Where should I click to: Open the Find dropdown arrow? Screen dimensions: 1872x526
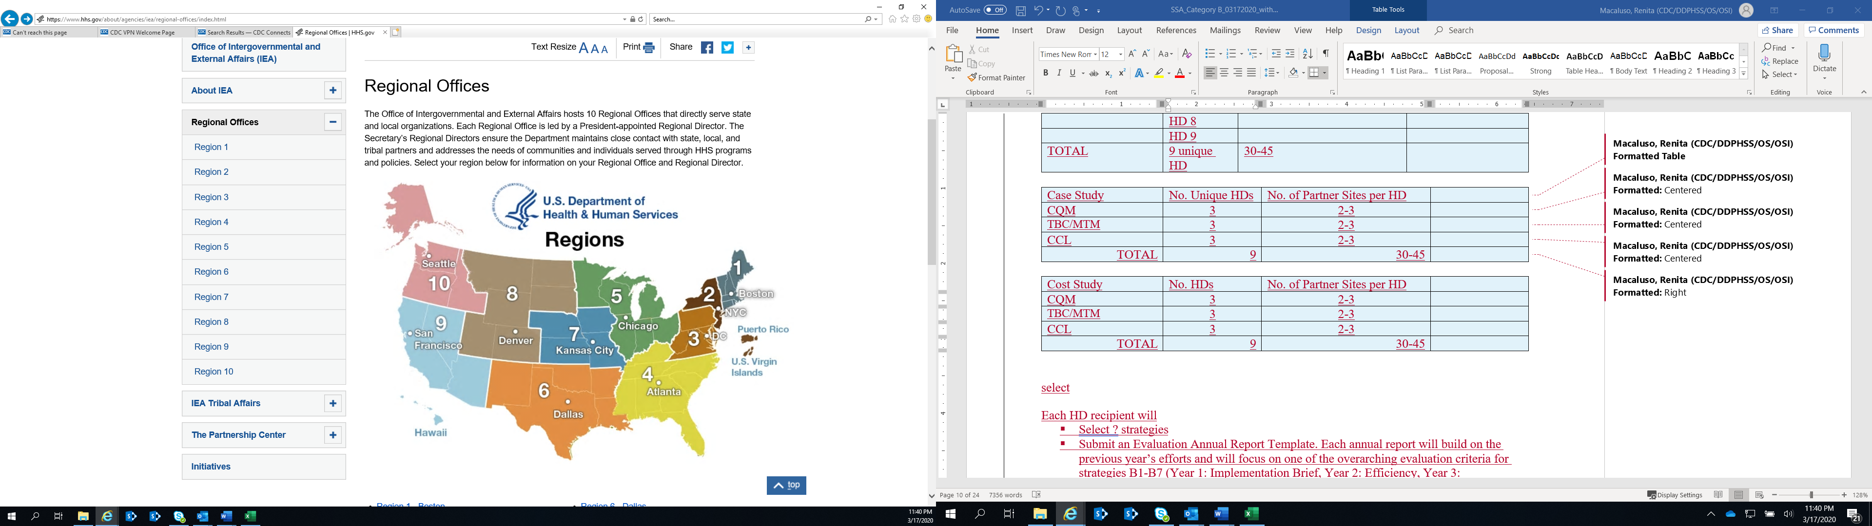1793,49
